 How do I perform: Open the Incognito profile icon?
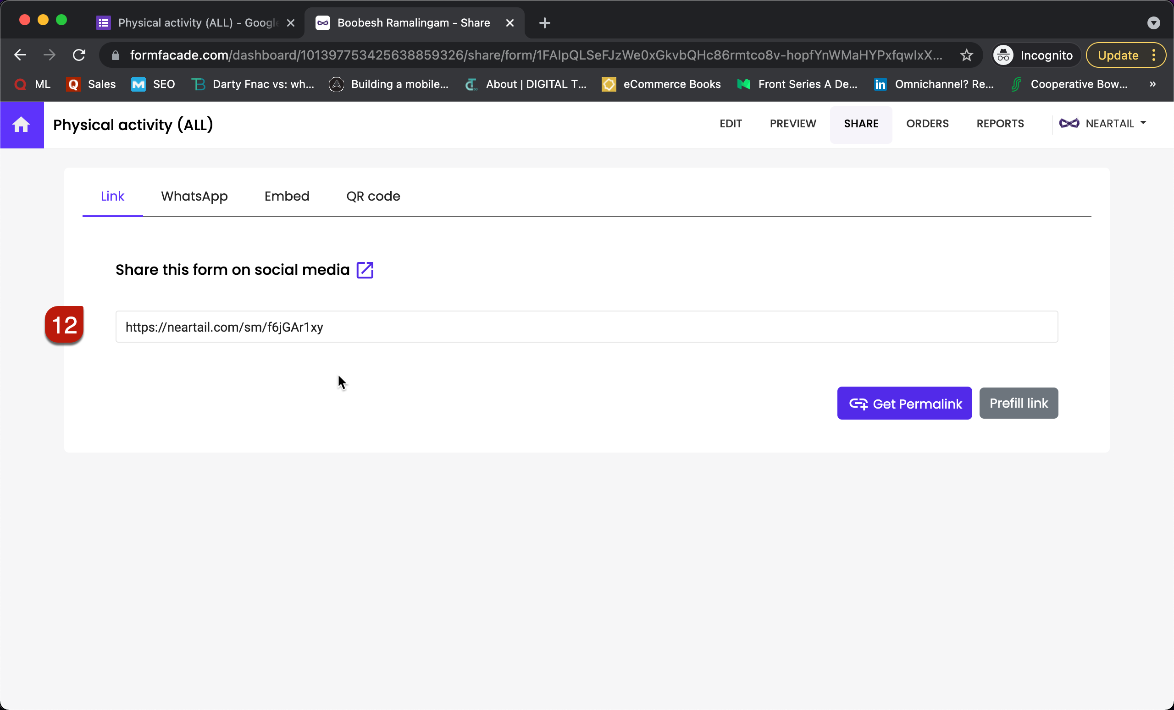pos(1003,55)
